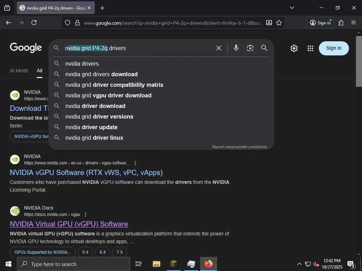Open Google apps grid launcher
This screenshot has width=362, height=271.
[310, 48]
